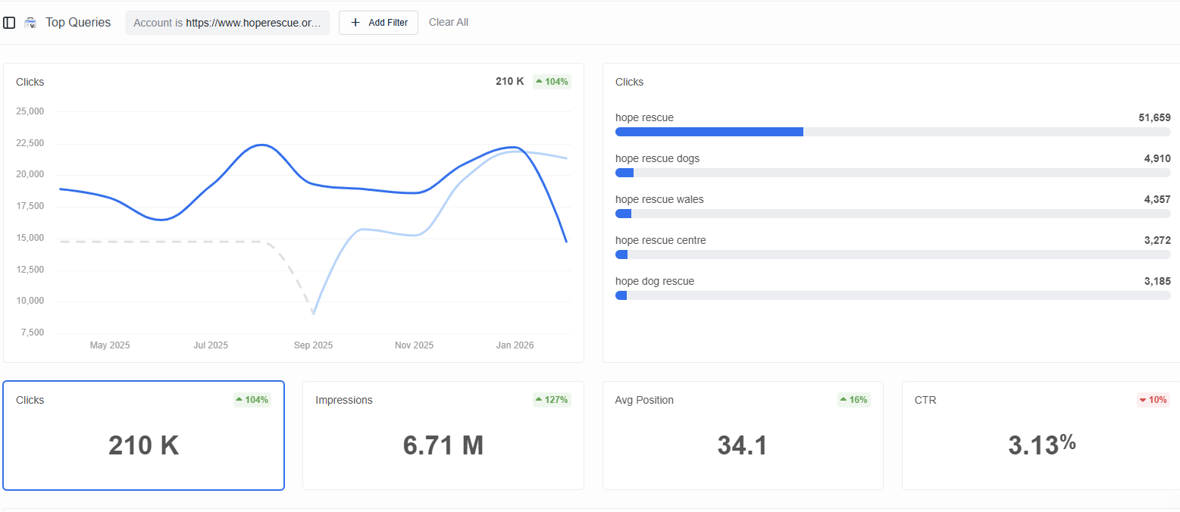Click the 'hope rescue wales' query
1180x512 pixels.
point(659,199)
